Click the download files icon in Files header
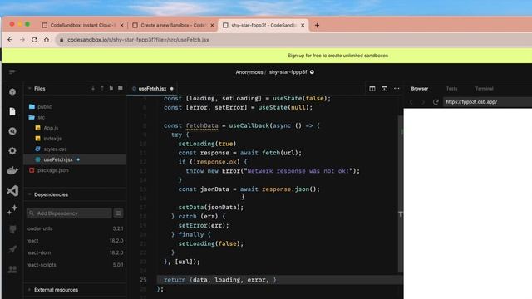 93,89
